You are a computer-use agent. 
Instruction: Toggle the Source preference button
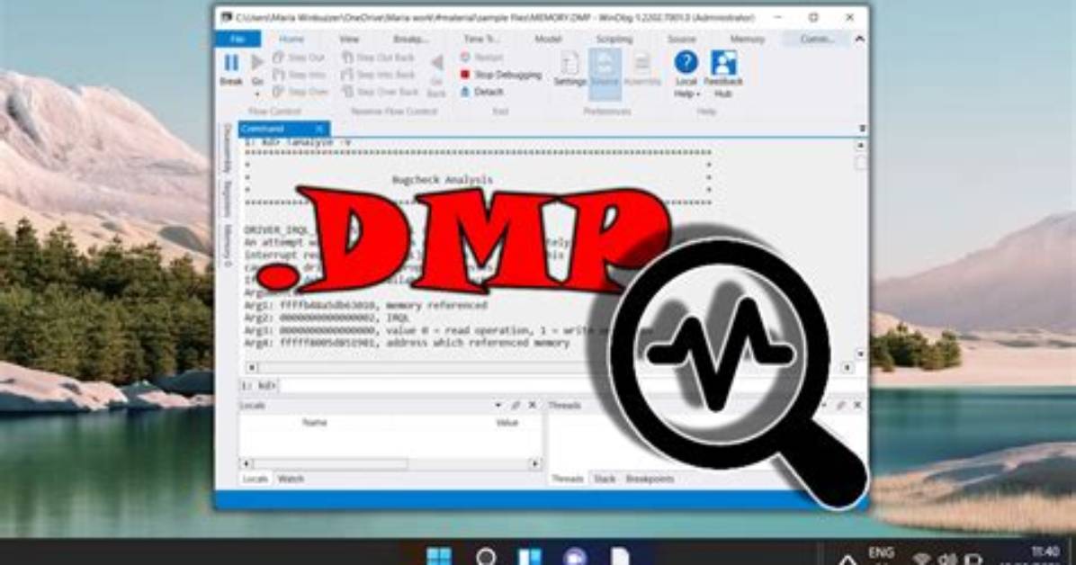pyautogui.click(x=605, y=74)
